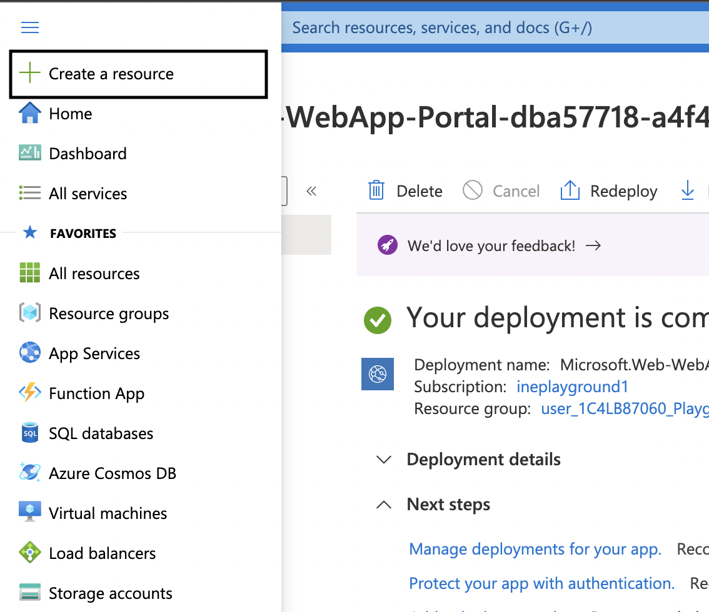Screen dimensions: 709x612
Task: Open the Dashboard menu item
Action: (x=88, y=154)
